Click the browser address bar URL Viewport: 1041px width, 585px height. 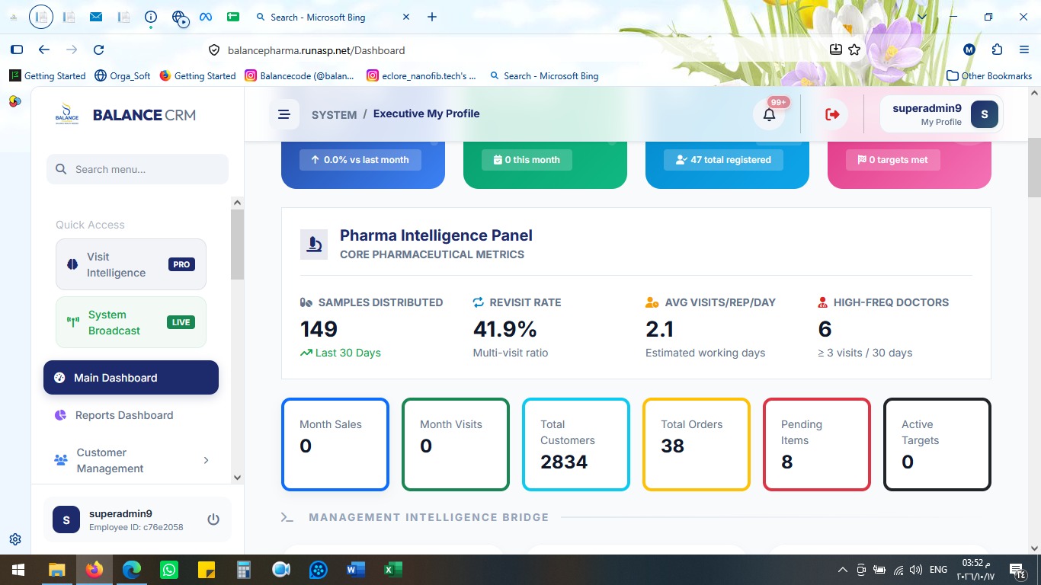point(316,50)
